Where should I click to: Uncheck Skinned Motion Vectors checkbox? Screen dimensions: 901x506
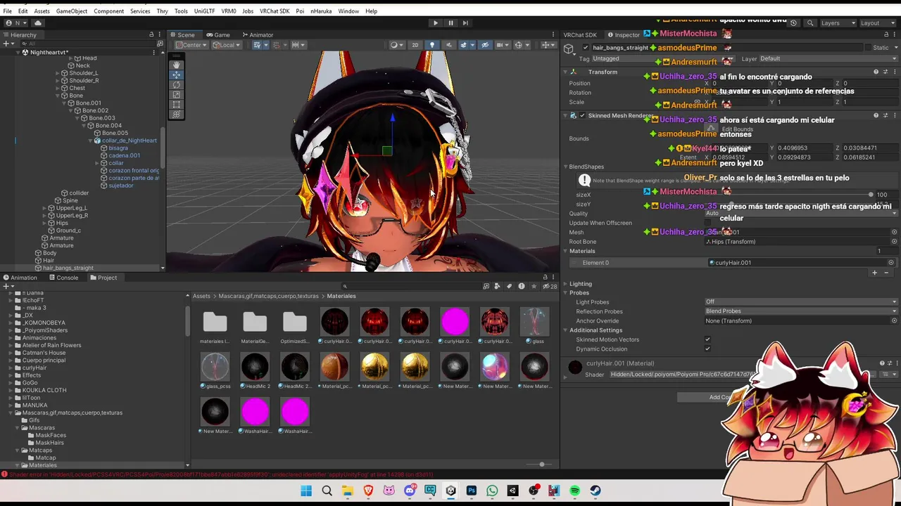[x=707, y=339]
